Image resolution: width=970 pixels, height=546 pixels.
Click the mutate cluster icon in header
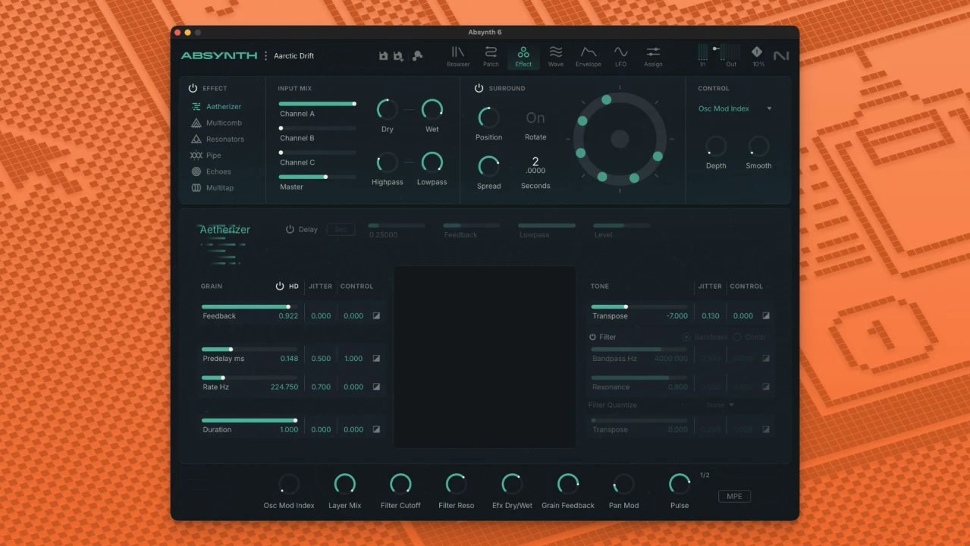[x=417, y=55]
